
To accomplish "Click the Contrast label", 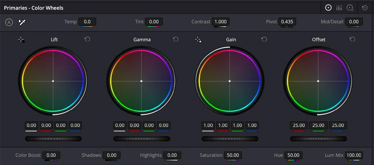I will pos(201,22).
